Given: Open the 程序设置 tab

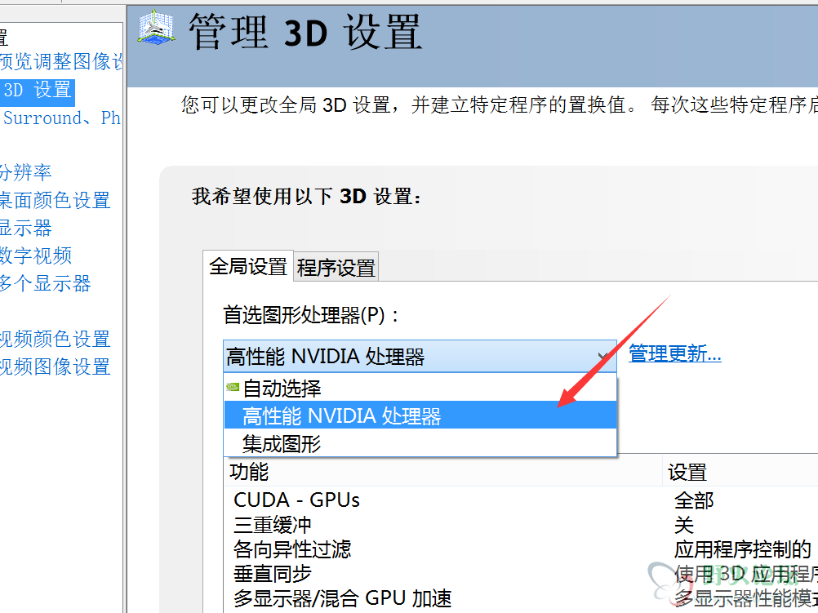Looking at the screenshot, I should [x=336, y=269].
